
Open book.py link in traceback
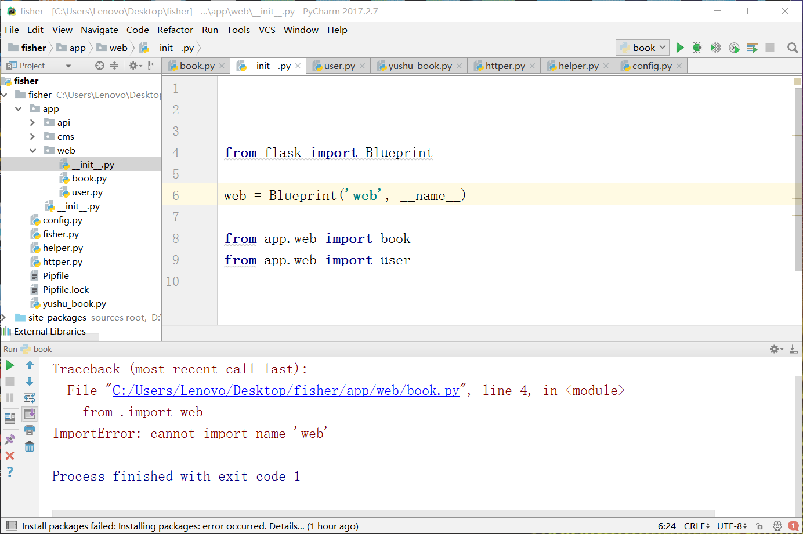click(x=286, y=390)
